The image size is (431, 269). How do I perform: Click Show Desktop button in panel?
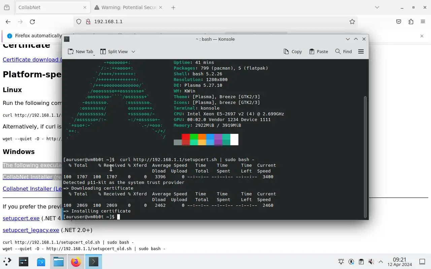tap(422, 262)
